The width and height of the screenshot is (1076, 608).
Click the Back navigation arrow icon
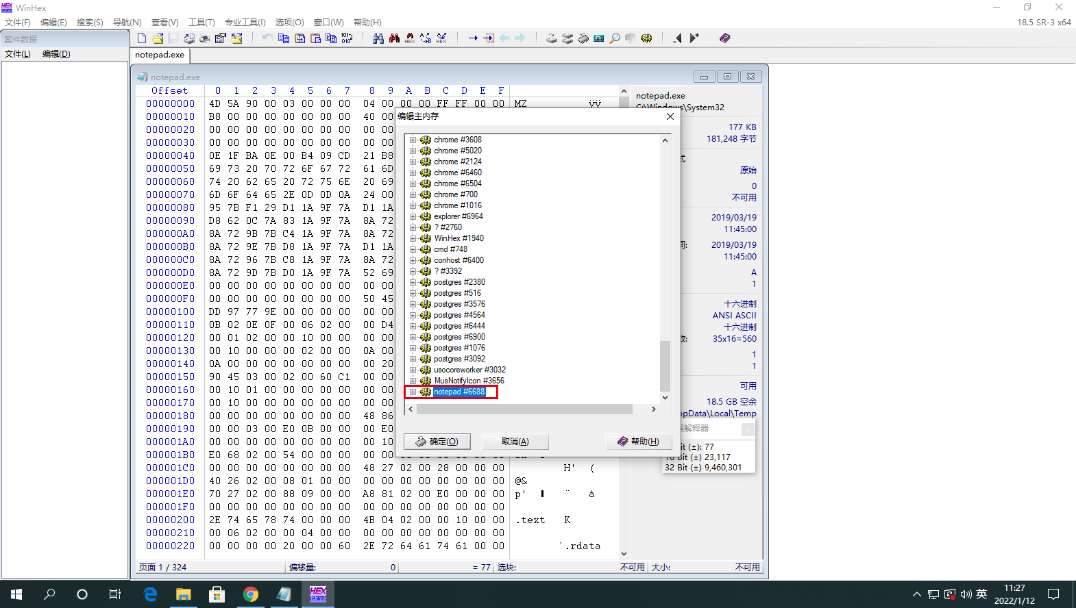coord(504,38)
